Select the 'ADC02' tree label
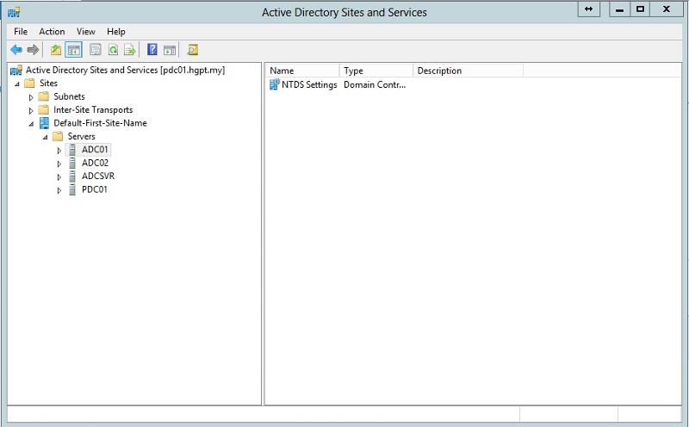689x427 pixels. click(x=95, y=163)
